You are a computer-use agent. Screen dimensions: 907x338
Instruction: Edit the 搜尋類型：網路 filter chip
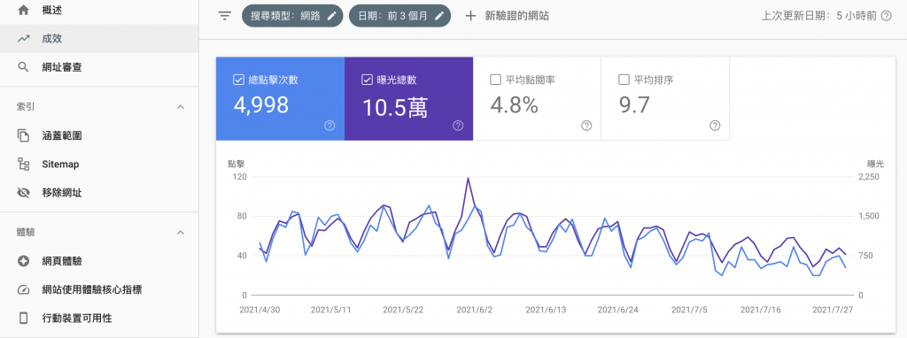292,16
